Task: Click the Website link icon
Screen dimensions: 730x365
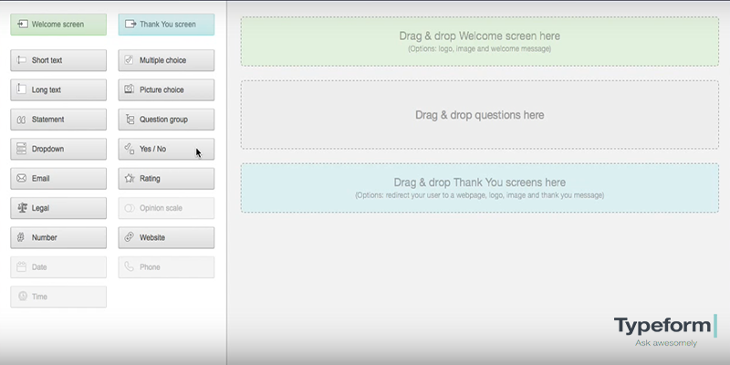Action: 130,237
